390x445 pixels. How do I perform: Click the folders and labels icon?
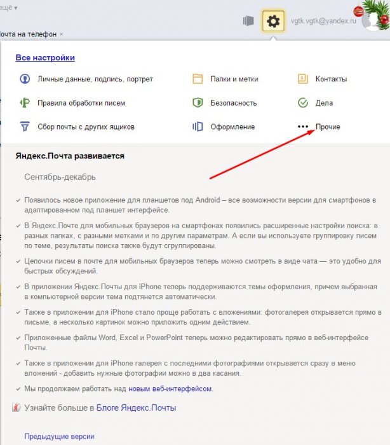(x=198, y=79)
